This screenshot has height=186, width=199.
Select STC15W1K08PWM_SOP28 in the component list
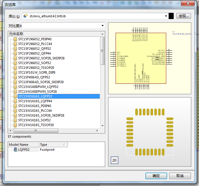tap(38, 92)
